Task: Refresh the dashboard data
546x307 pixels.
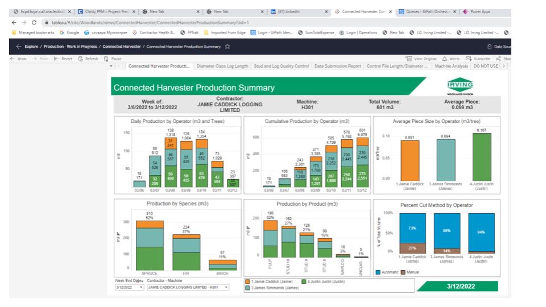Action: coord(88,59)
